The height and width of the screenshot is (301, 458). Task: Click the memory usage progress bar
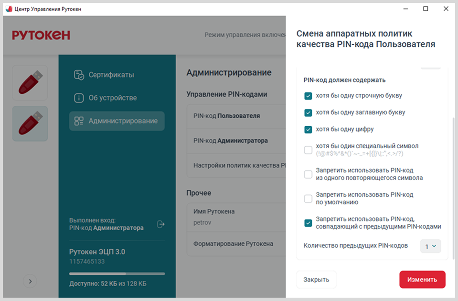click(x=117, y=274)
